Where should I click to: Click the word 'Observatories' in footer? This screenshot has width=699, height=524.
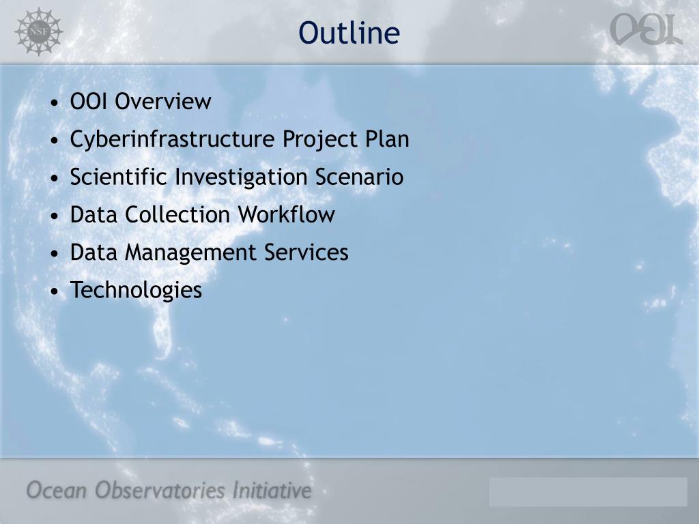[160, 491]
